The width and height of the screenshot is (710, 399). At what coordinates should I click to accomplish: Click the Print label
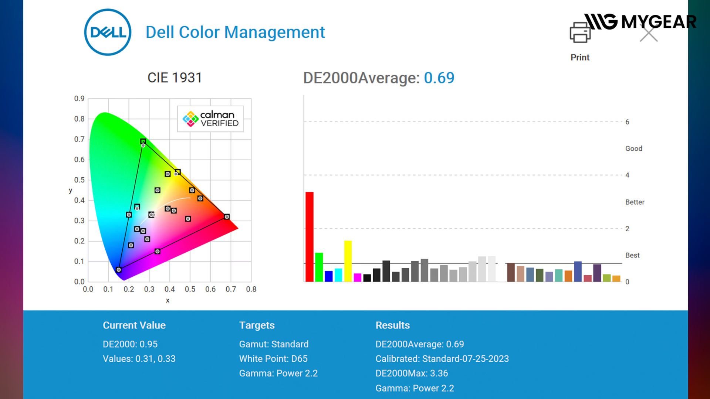[579, 57]
